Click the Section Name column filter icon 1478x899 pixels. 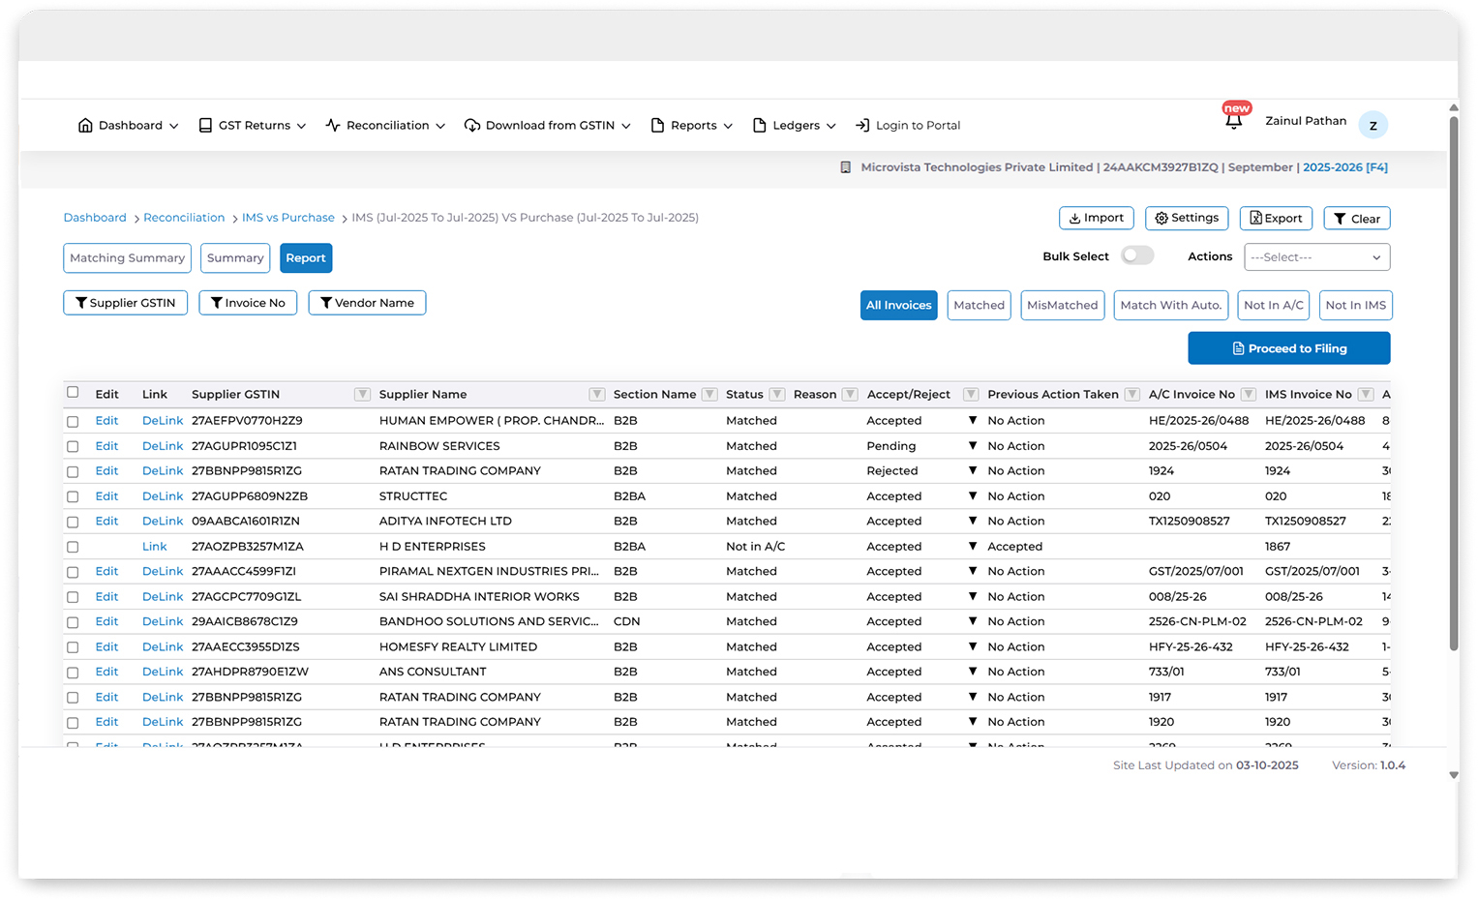(x=709, y=394)
